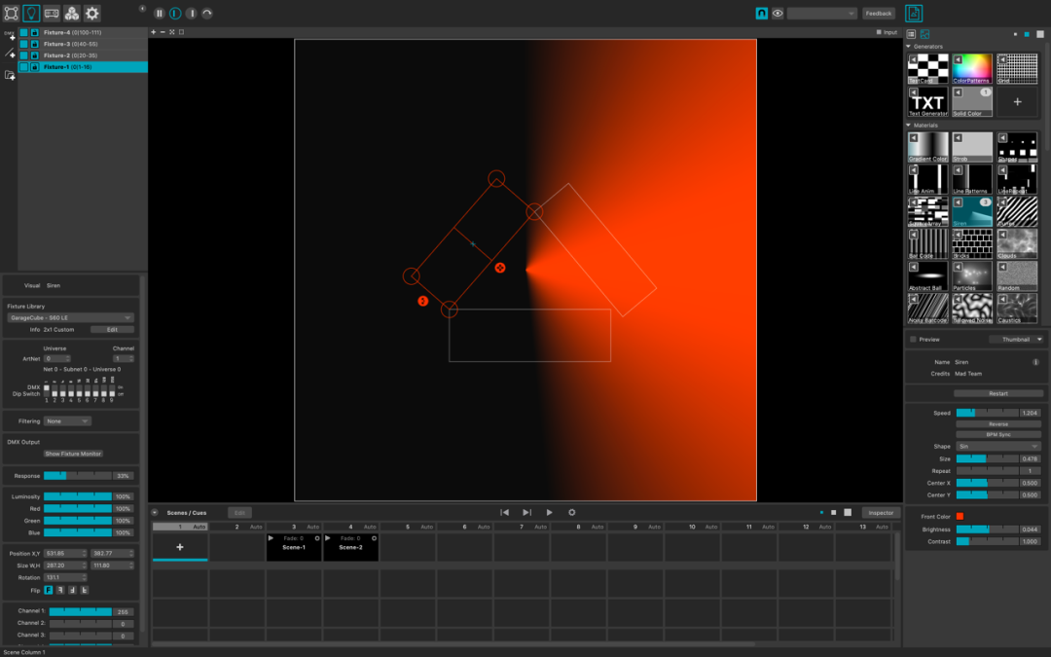Open the surfaces mapping mode icon
The width and height of the screenshot is (1051, 657).
pyautogui.click(x=11, y=14)
